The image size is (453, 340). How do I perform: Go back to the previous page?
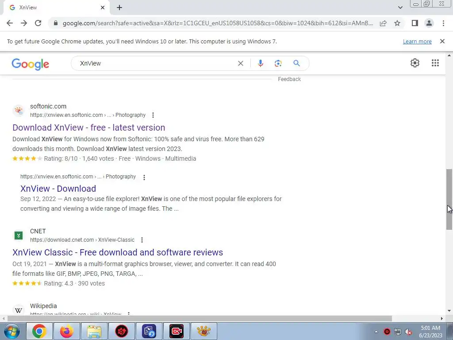10,23
